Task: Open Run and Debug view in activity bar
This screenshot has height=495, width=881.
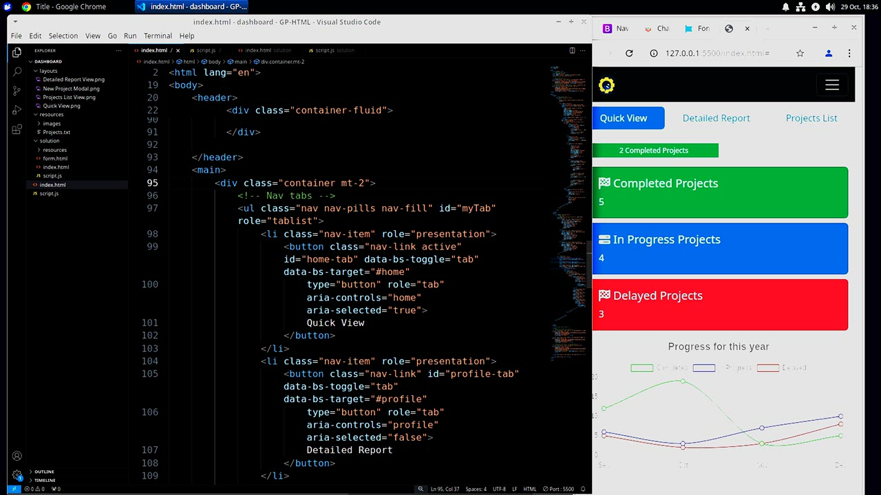Action: click(x=17, y=110)
